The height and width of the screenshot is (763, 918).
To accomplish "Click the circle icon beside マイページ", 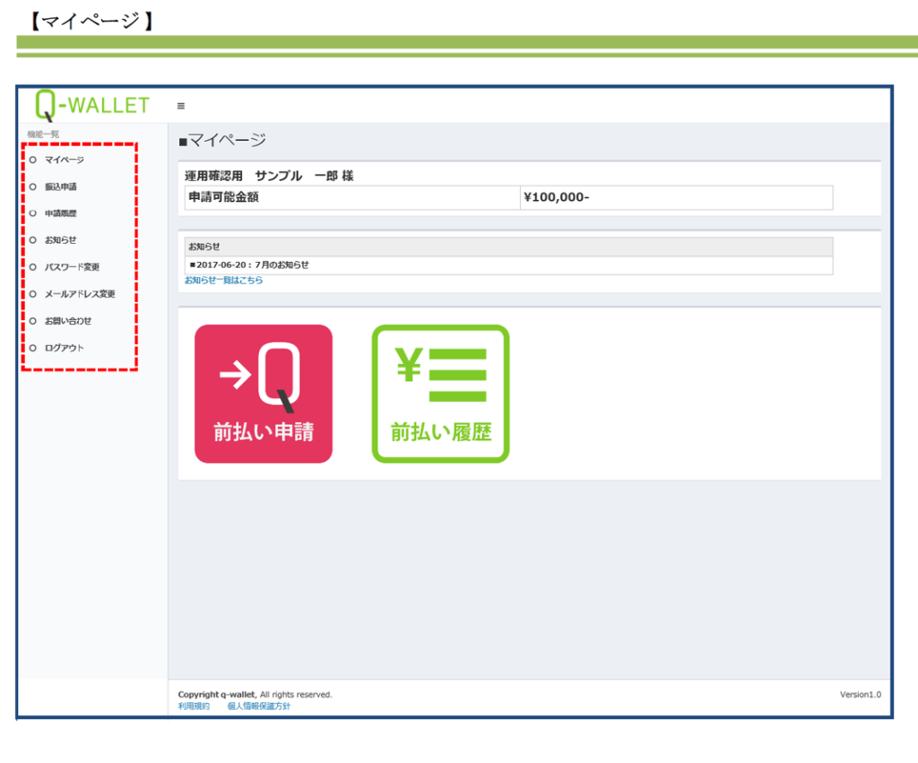I will (33, 160).
